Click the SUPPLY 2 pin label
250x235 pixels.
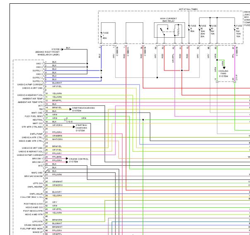click(38, 78)
